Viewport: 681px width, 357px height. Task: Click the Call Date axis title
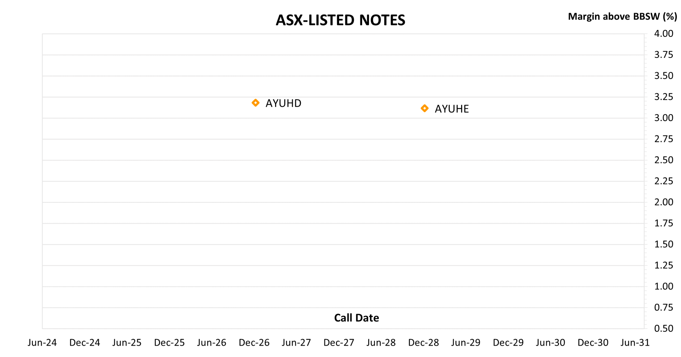[356, 318]
